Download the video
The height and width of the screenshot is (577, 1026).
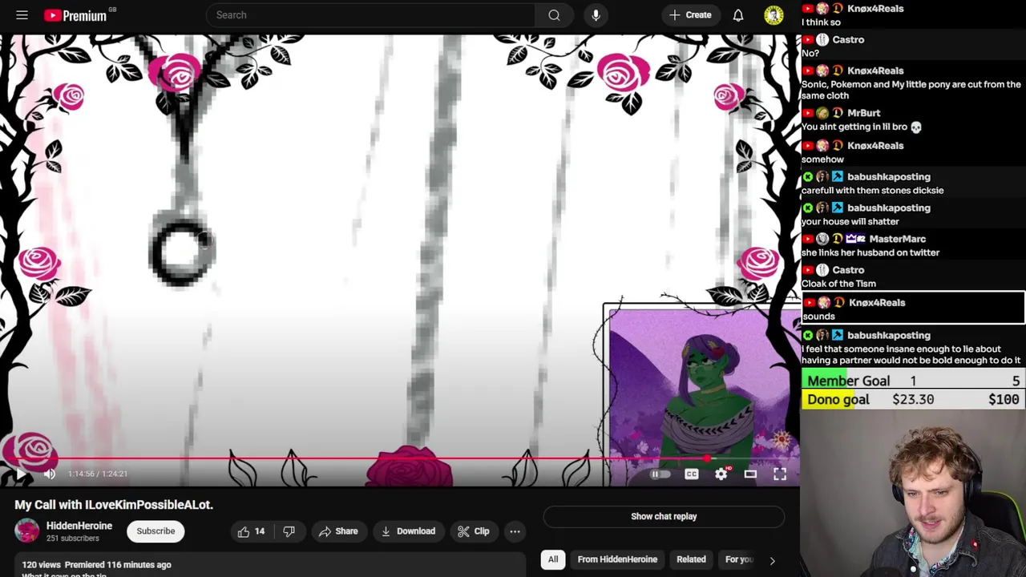[x=408, y=531]
